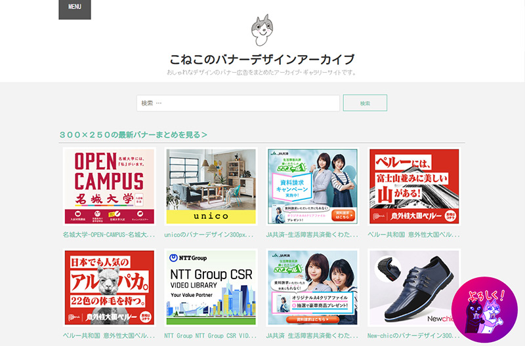Open the MENU button

(x=75, y=9)
